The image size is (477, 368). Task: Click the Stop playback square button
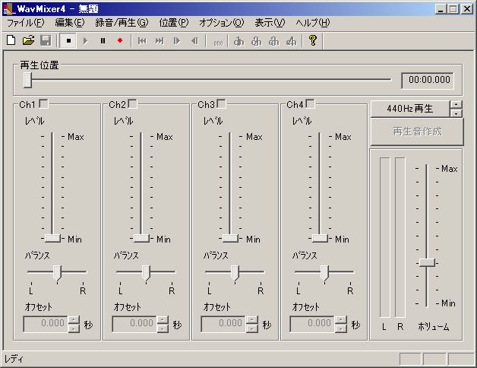coord(68,40)
